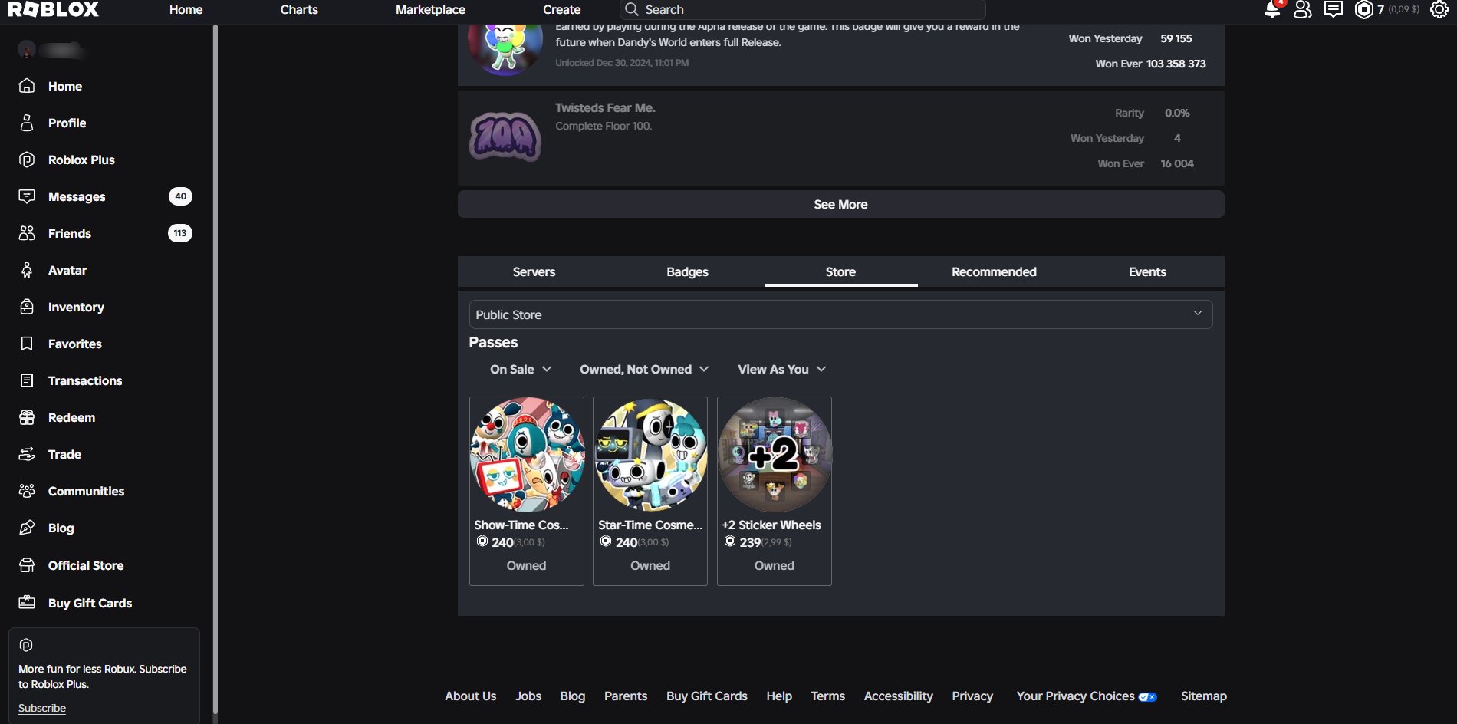The image size is (1457, 724).
Task: Click the Transactions icon in sidebar
Action: [x=27, y=380]
